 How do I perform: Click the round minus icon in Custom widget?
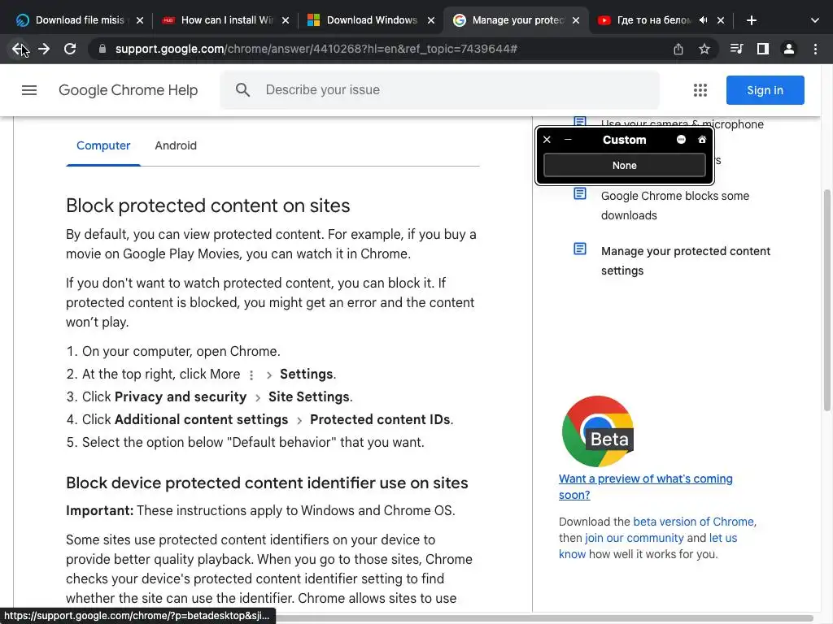681,140
